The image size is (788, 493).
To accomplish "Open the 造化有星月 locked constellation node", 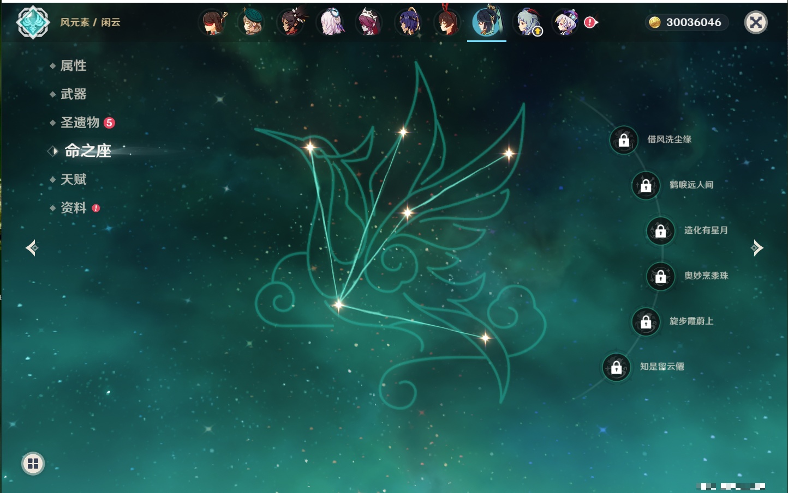I will [x=661, y=231].
